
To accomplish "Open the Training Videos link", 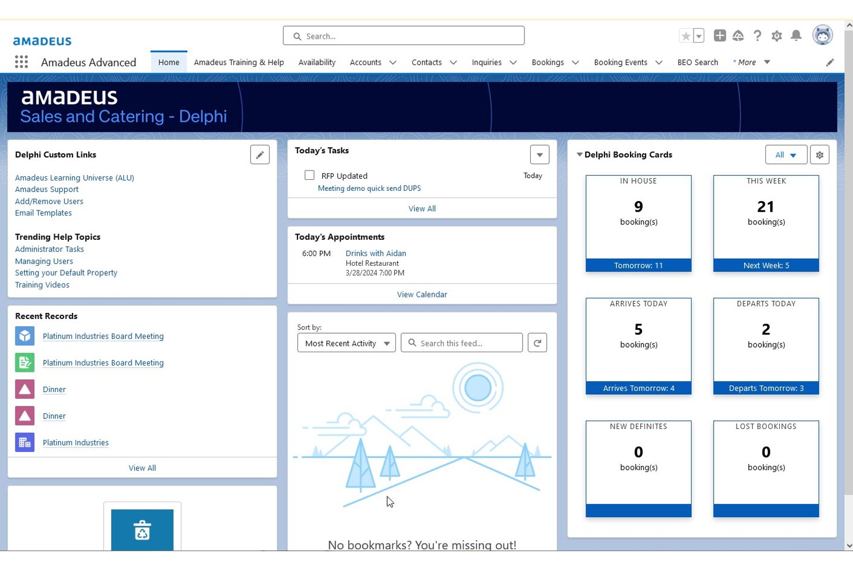I will [x=42, y=285].
